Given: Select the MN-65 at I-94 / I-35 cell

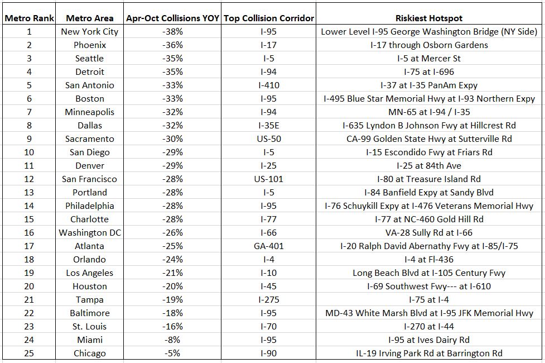Looking at the screenshot, I should [429, 112].
